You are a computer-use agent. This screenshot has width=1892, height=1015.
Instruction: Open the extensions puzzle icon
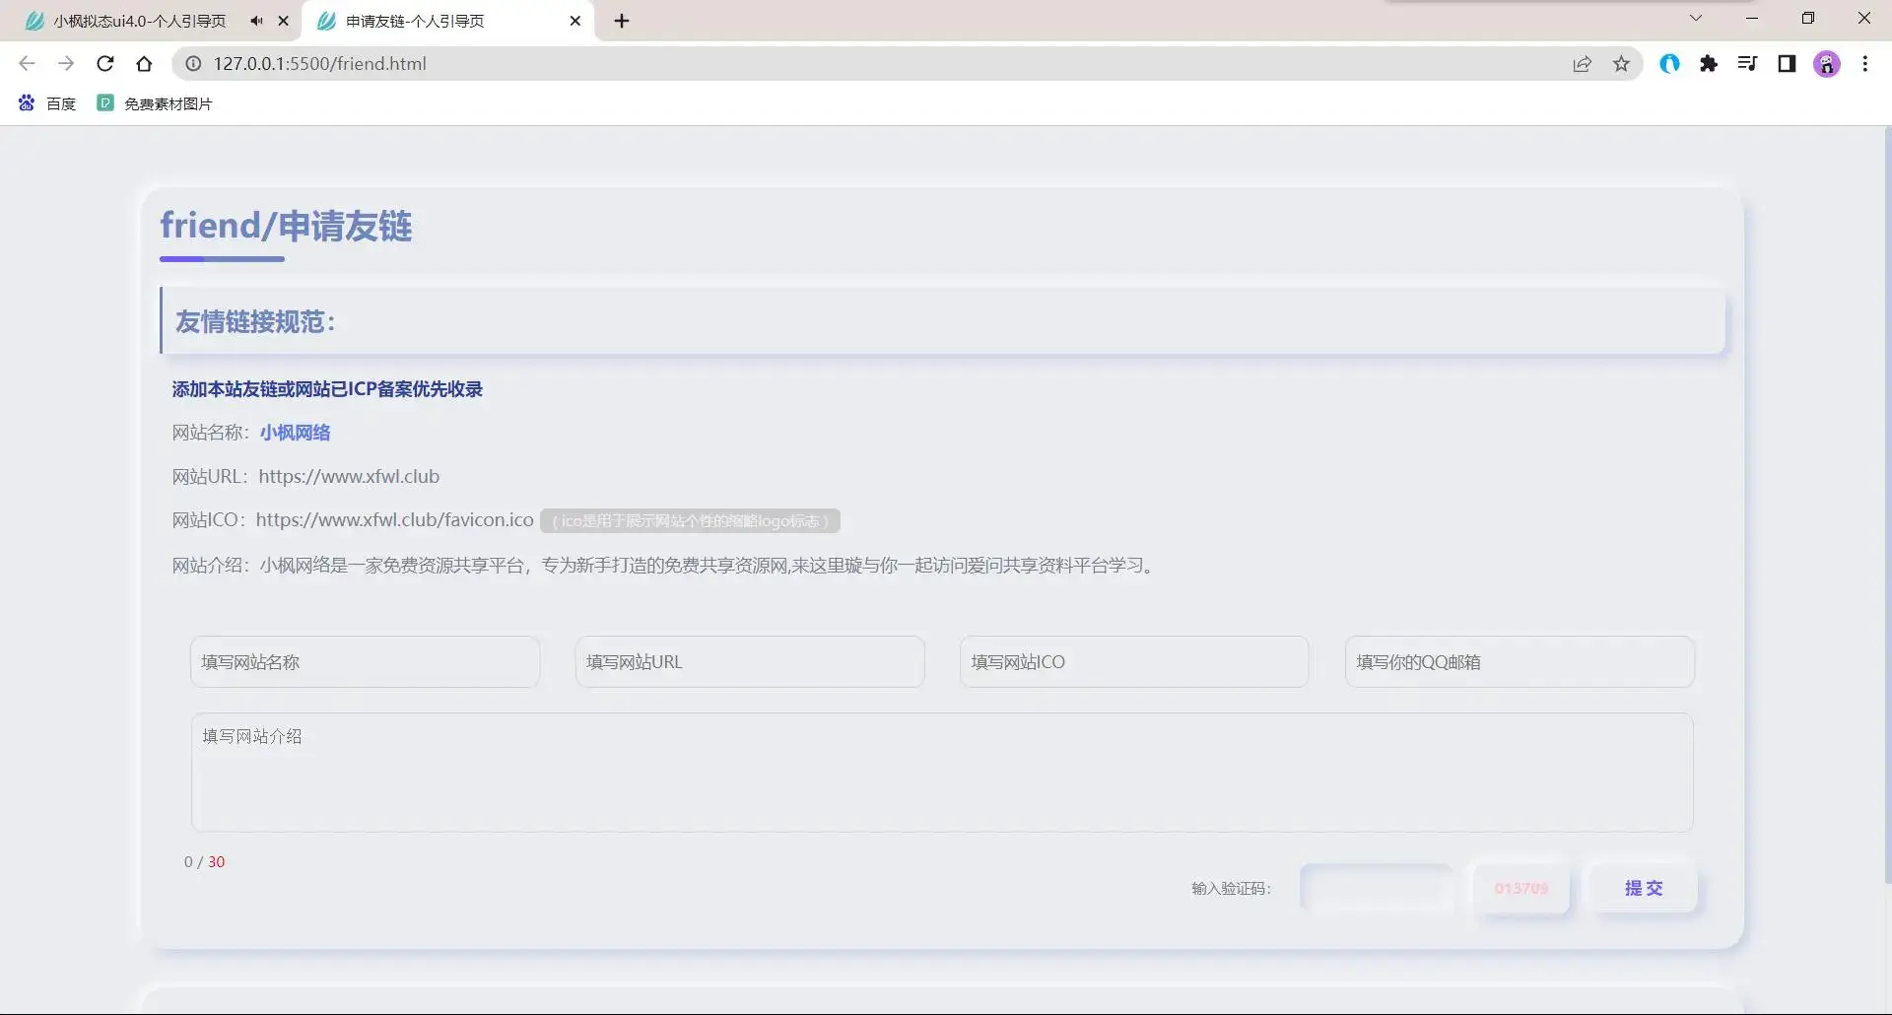pos(1709,64)
